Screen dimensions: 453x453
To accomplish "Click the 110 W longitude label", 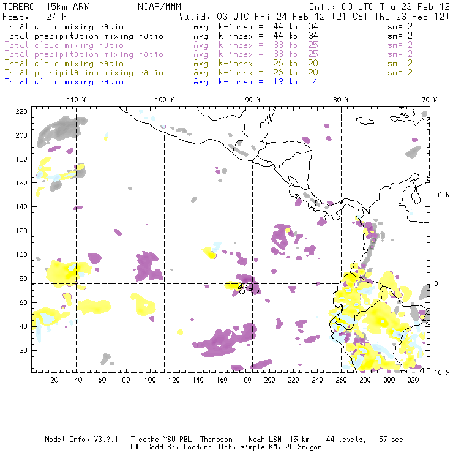I will [75, 100].
